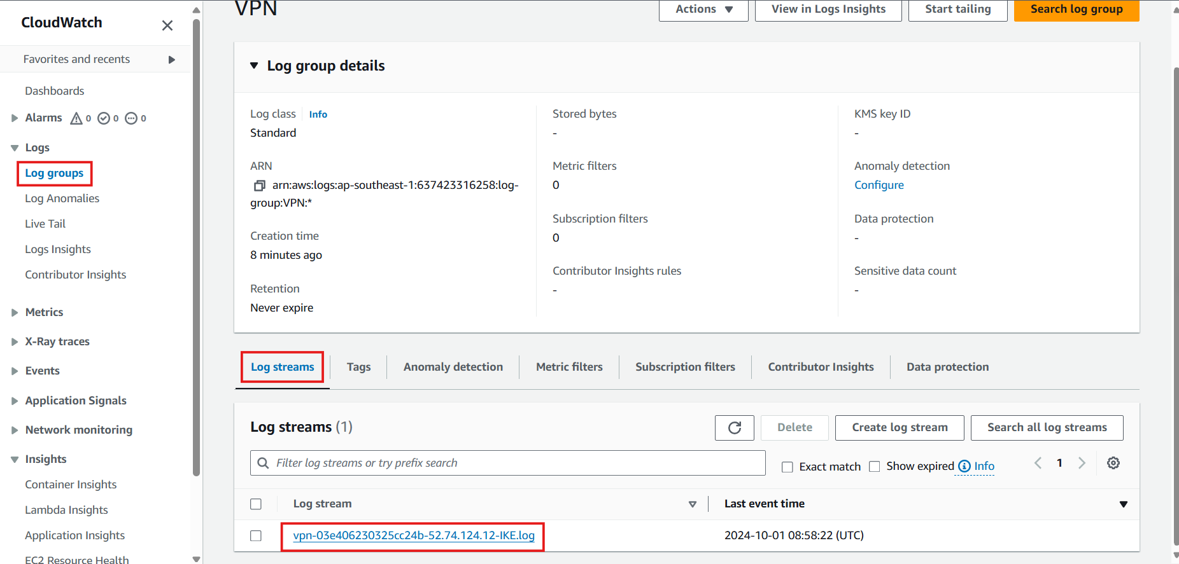Enable Exact match checkbox

787,467
